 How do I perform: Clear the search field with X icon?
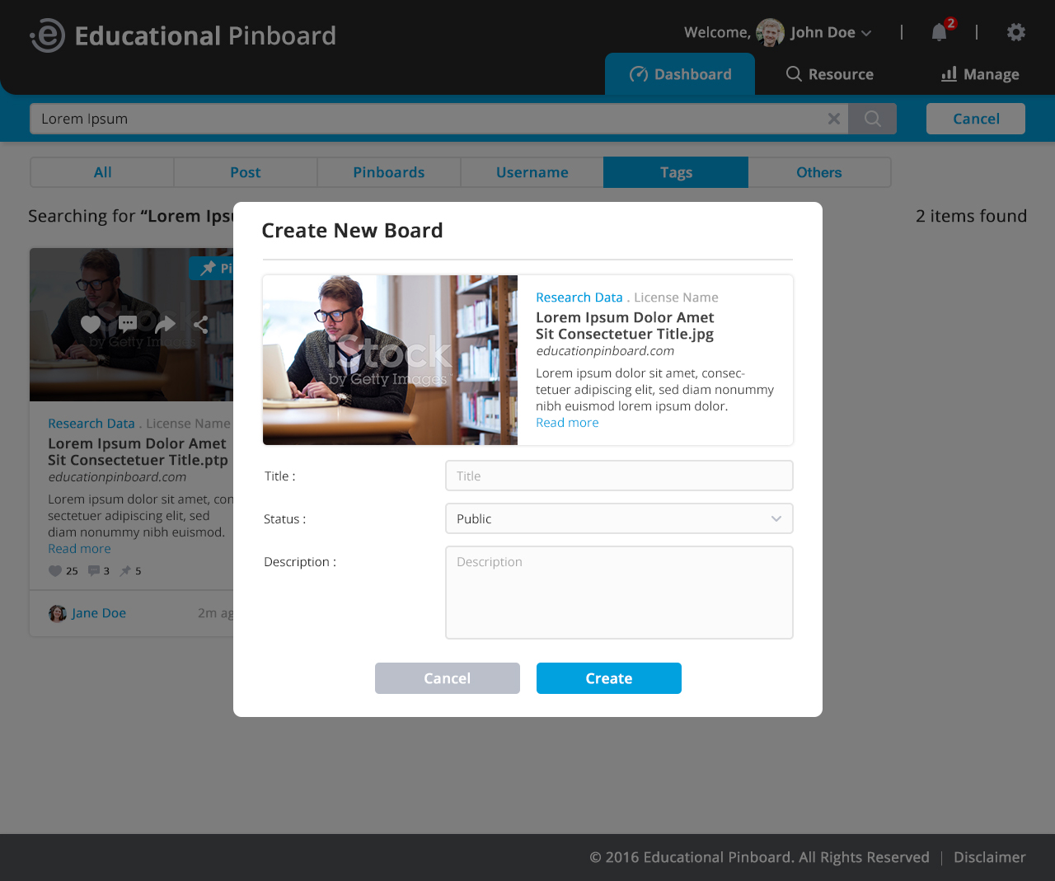pyautogui.click(x=833, y=119)
